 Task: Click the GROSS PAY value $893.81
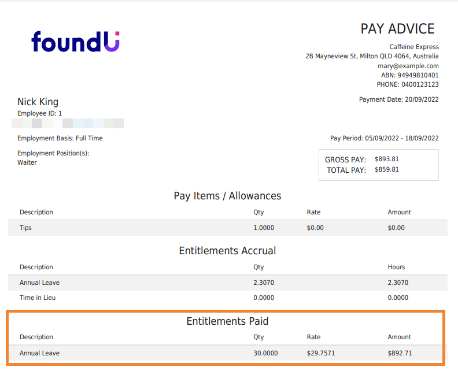(x=387, y=159)
